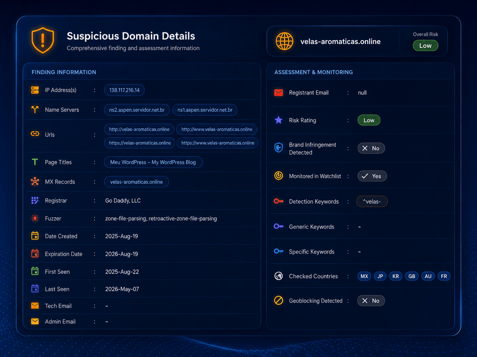The width and height of the screenshot is (477, 357).
Task: Click the orange warning shield icon
Action: point(42,40)
